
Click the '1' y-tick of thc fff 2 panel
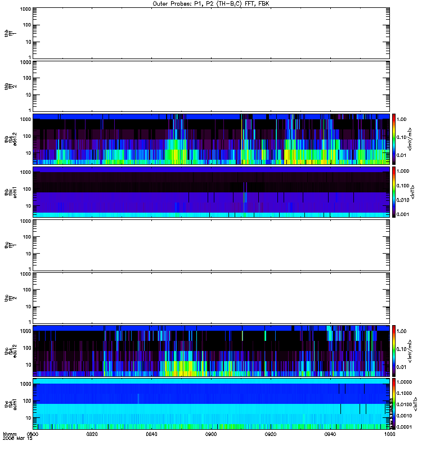[30, 322]
